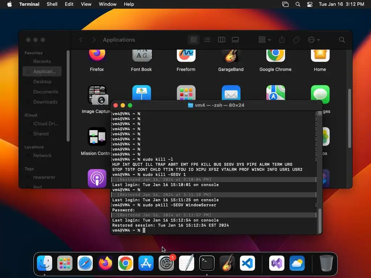
Task: Open System Settings from the Dock
Action: (x=166, y=263)
